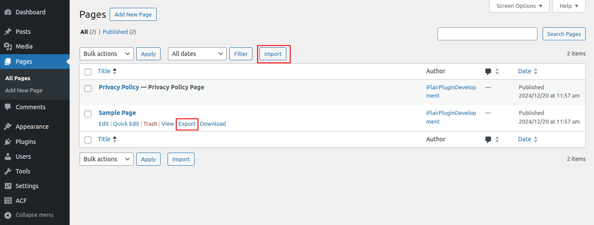Viewport: 594px width, 225px height.
Task: Show the Published (2) pages filter
Action: (119, 32)
